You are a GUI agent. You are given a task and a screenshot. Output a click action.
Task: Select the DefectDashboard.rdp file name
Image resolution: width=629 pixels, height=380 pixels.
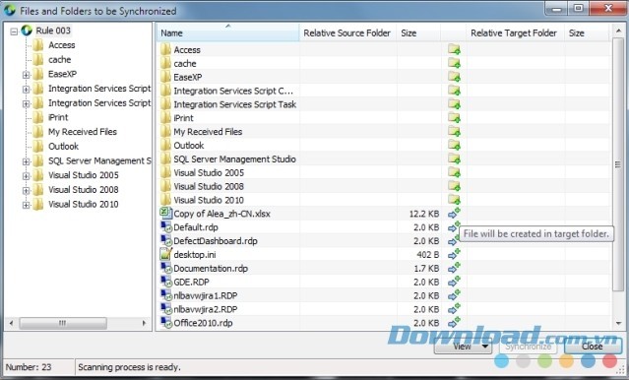216,241
